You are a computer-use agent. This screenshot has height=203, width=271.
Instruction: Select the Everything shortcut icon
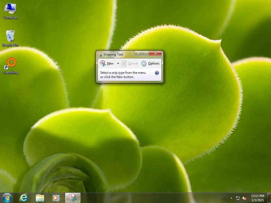click(x=10, y=66)
